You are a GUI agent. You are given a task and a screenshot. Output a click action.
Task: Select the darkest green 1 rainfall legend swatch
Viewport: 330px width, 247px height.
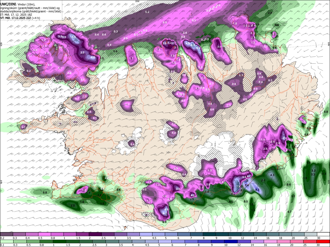[x=59, y=241]
